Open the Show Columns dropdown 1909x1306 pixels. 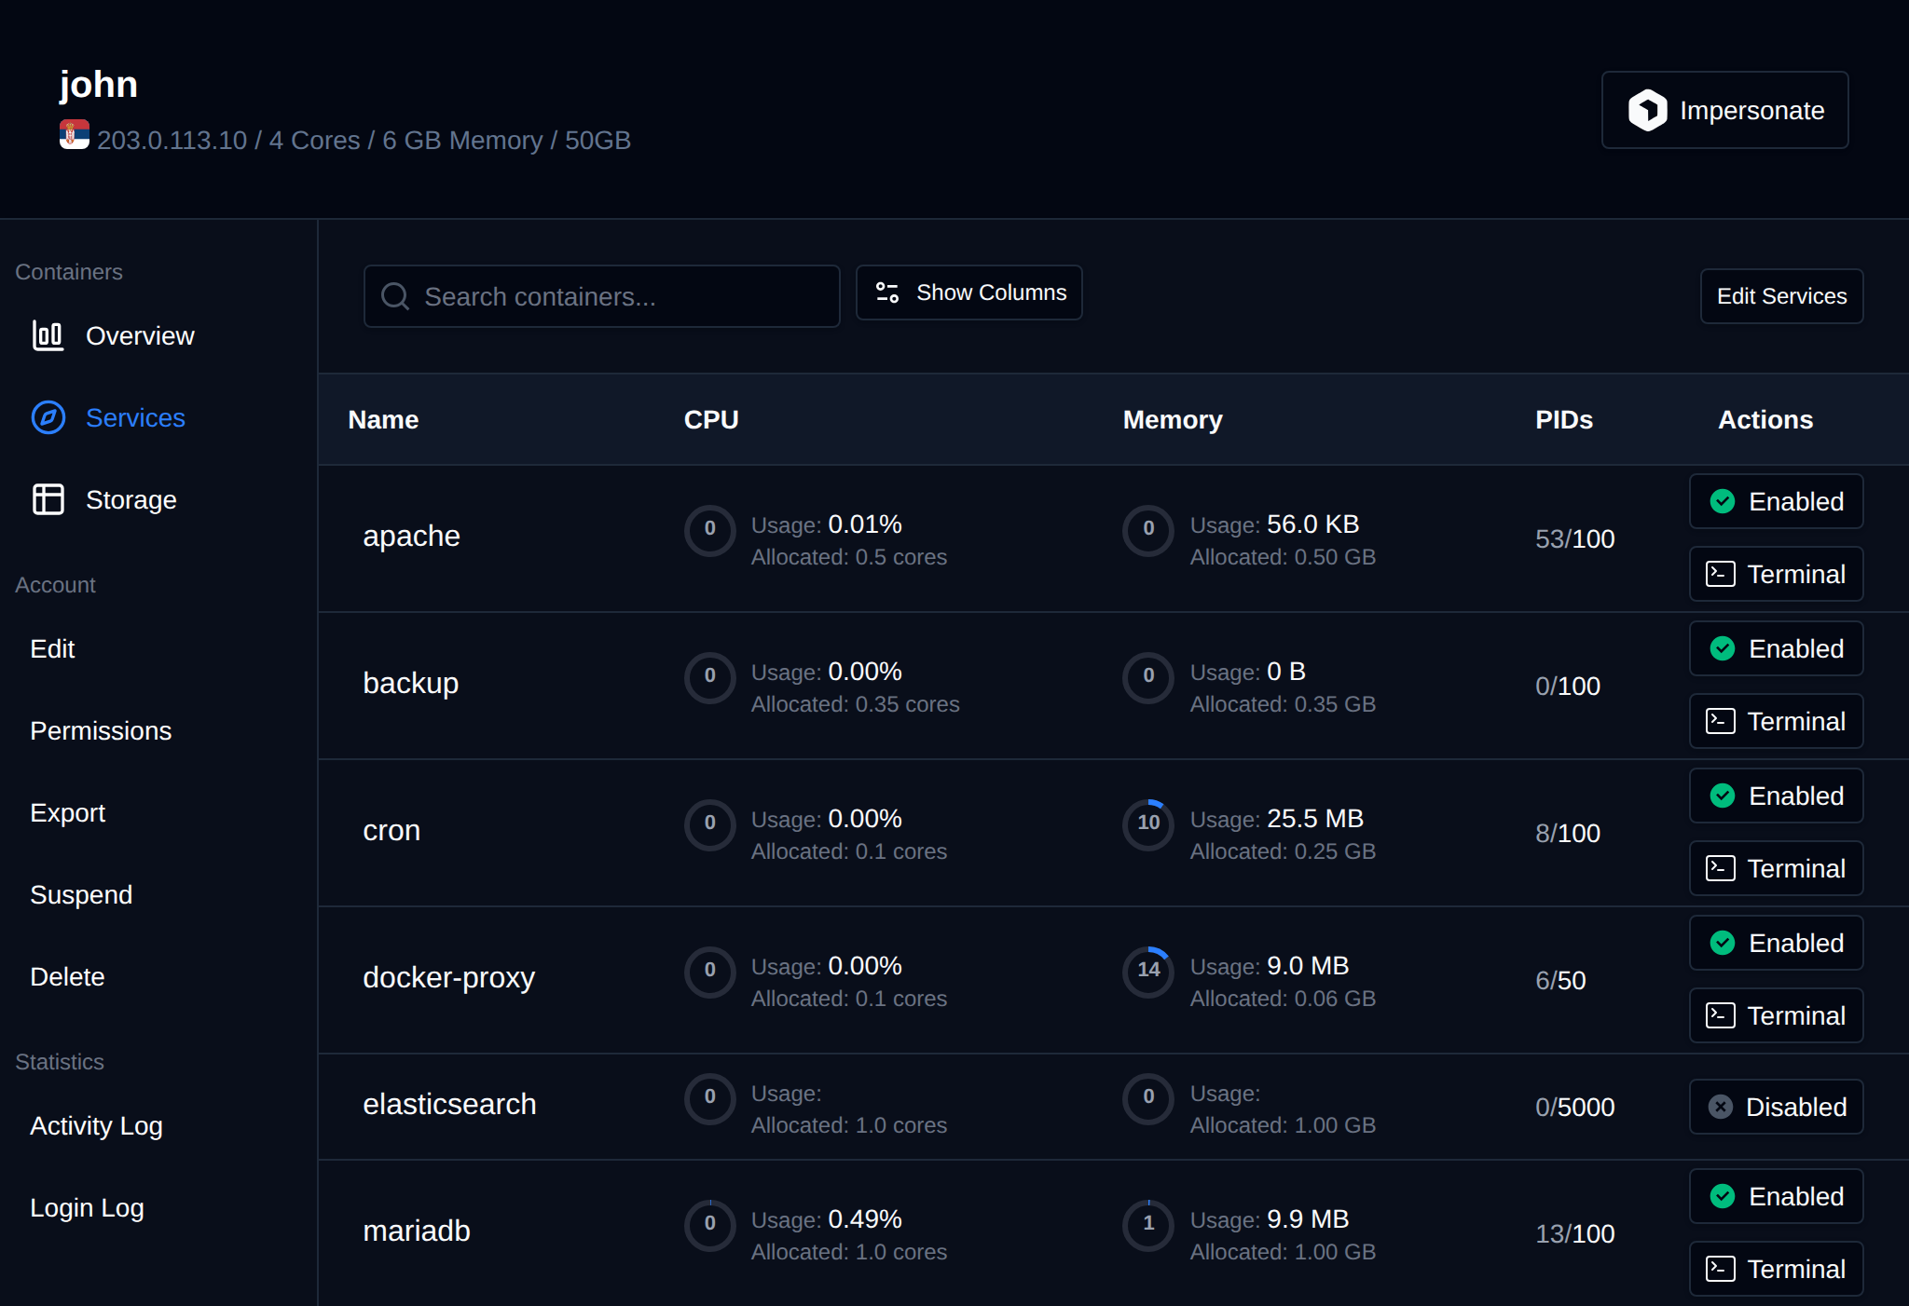pos(969,292)
